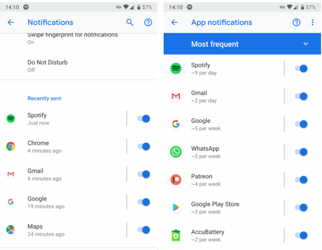Go back from the Notifications screen
Screen dimensions: 322x250
pos(11,23)
